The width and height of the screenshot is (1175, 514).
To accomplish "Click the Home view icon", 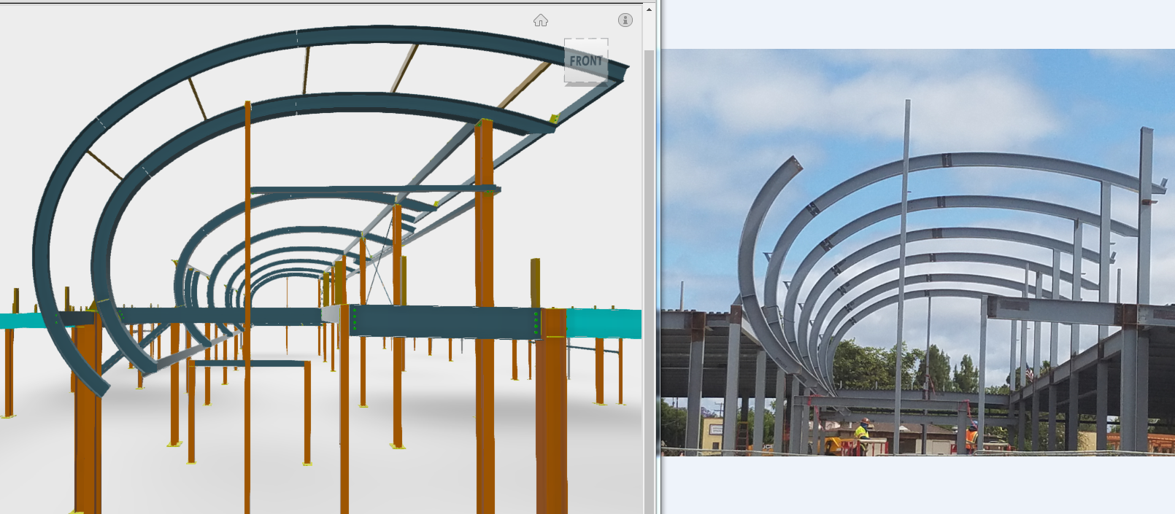I will click(x=540, y=20).
